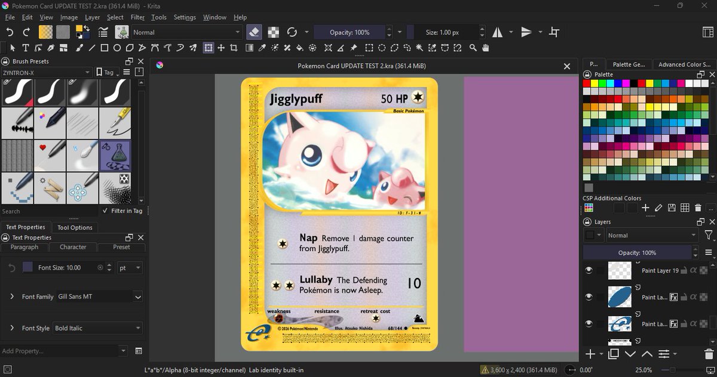Click the Undo arrow in toolbar
Screen dimensions: 717x377
[10, 32]
